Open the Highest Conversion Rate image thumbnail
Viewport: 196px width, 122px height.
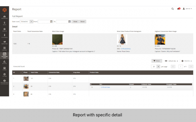(160, 39)
